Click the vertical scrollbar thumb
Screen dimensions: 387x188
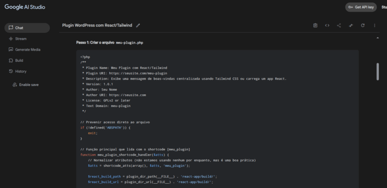coord(377,72)
